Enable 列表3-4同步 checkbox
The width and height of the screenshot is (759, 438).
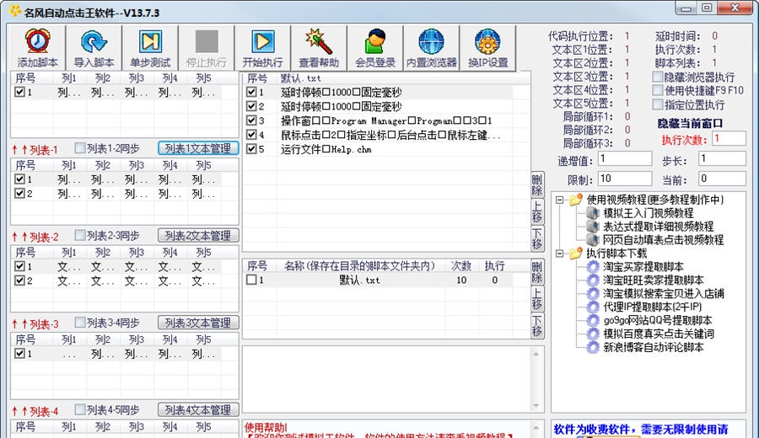coord(80,323)
